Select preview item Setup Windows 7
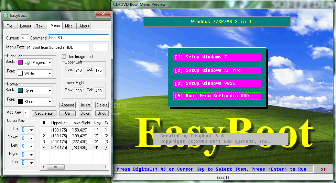 pos(217,57)
